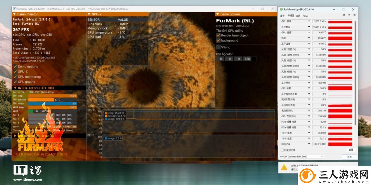Click the GPU-Z title bar app icon
This screenshot has width=371, height=185.
[281, 10]
